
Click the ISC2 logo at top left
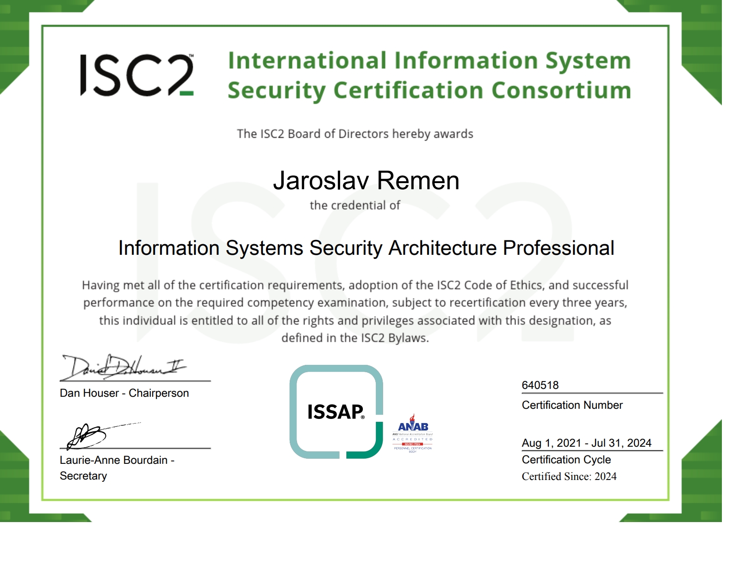pyautogui.click(x=137, y=75)
